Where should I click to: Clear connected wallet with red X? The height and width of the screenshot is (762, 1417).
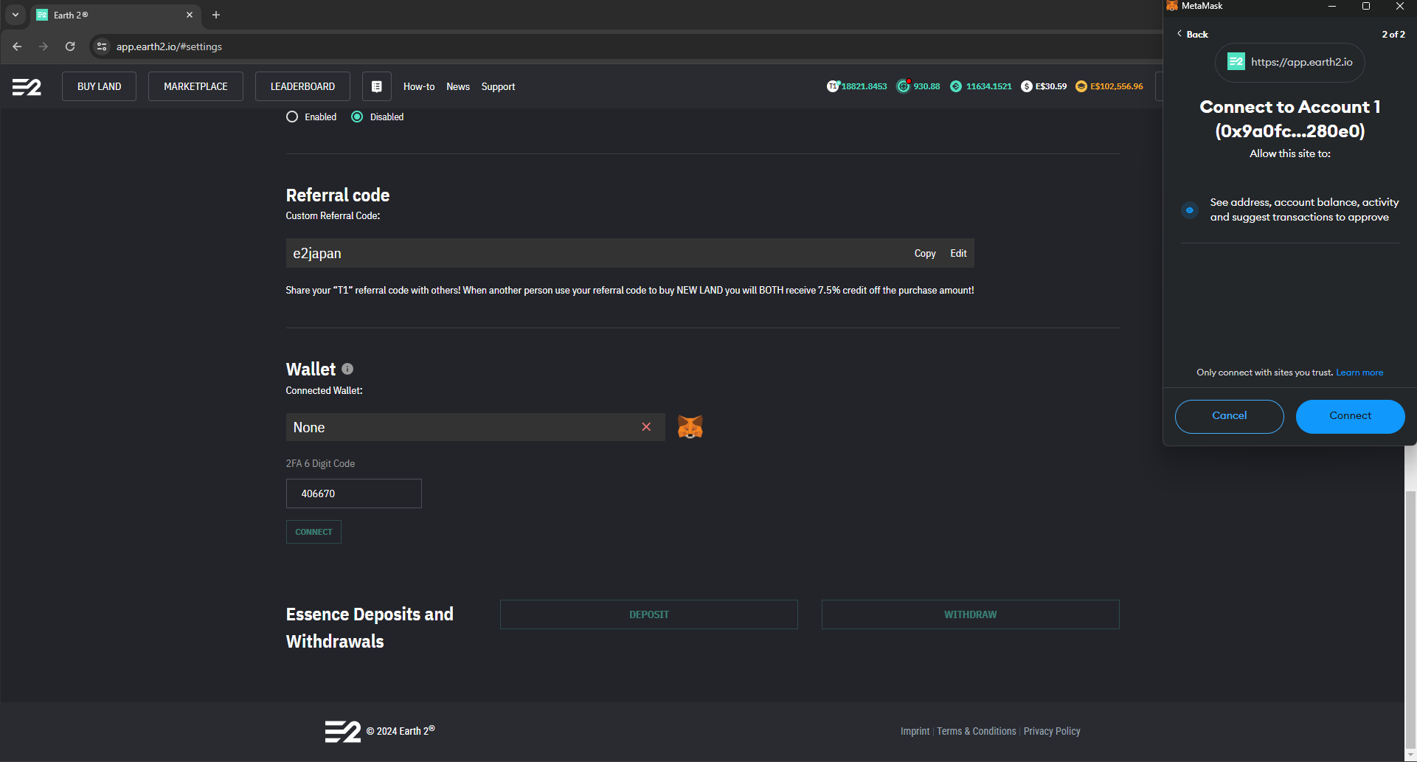646,427
